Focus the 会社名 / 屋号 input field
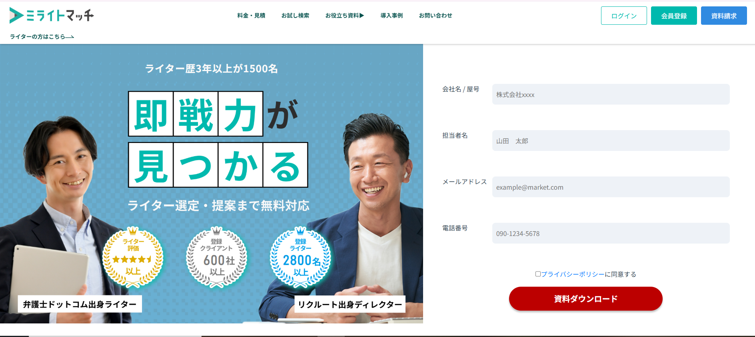755x337 pixels. click(x=611, y=94)
